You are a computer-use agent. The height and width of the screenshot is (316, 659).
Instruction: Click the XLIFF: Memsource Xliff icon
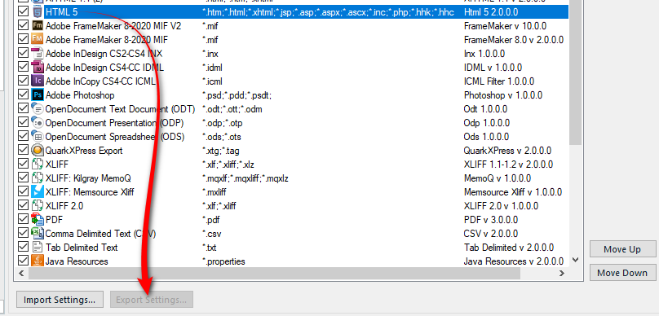[x=37, y=192]
